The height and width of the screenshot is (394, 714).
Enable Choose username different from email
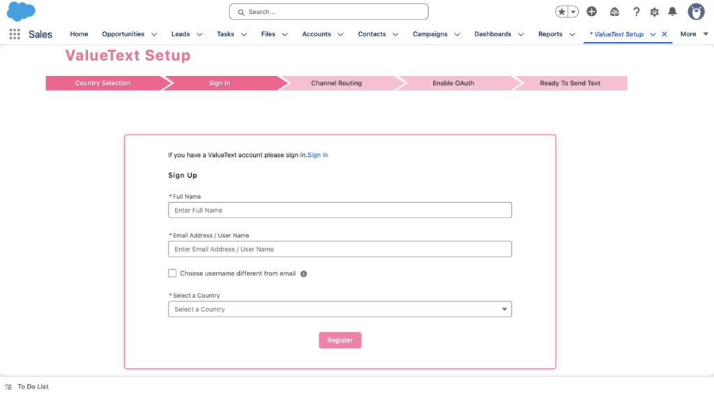(x=172, y=273)
